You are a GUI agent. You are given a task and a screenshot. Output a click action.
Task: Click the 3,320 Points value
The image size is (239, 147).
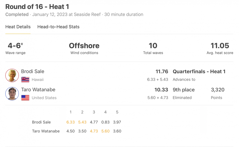pos(218,90)
